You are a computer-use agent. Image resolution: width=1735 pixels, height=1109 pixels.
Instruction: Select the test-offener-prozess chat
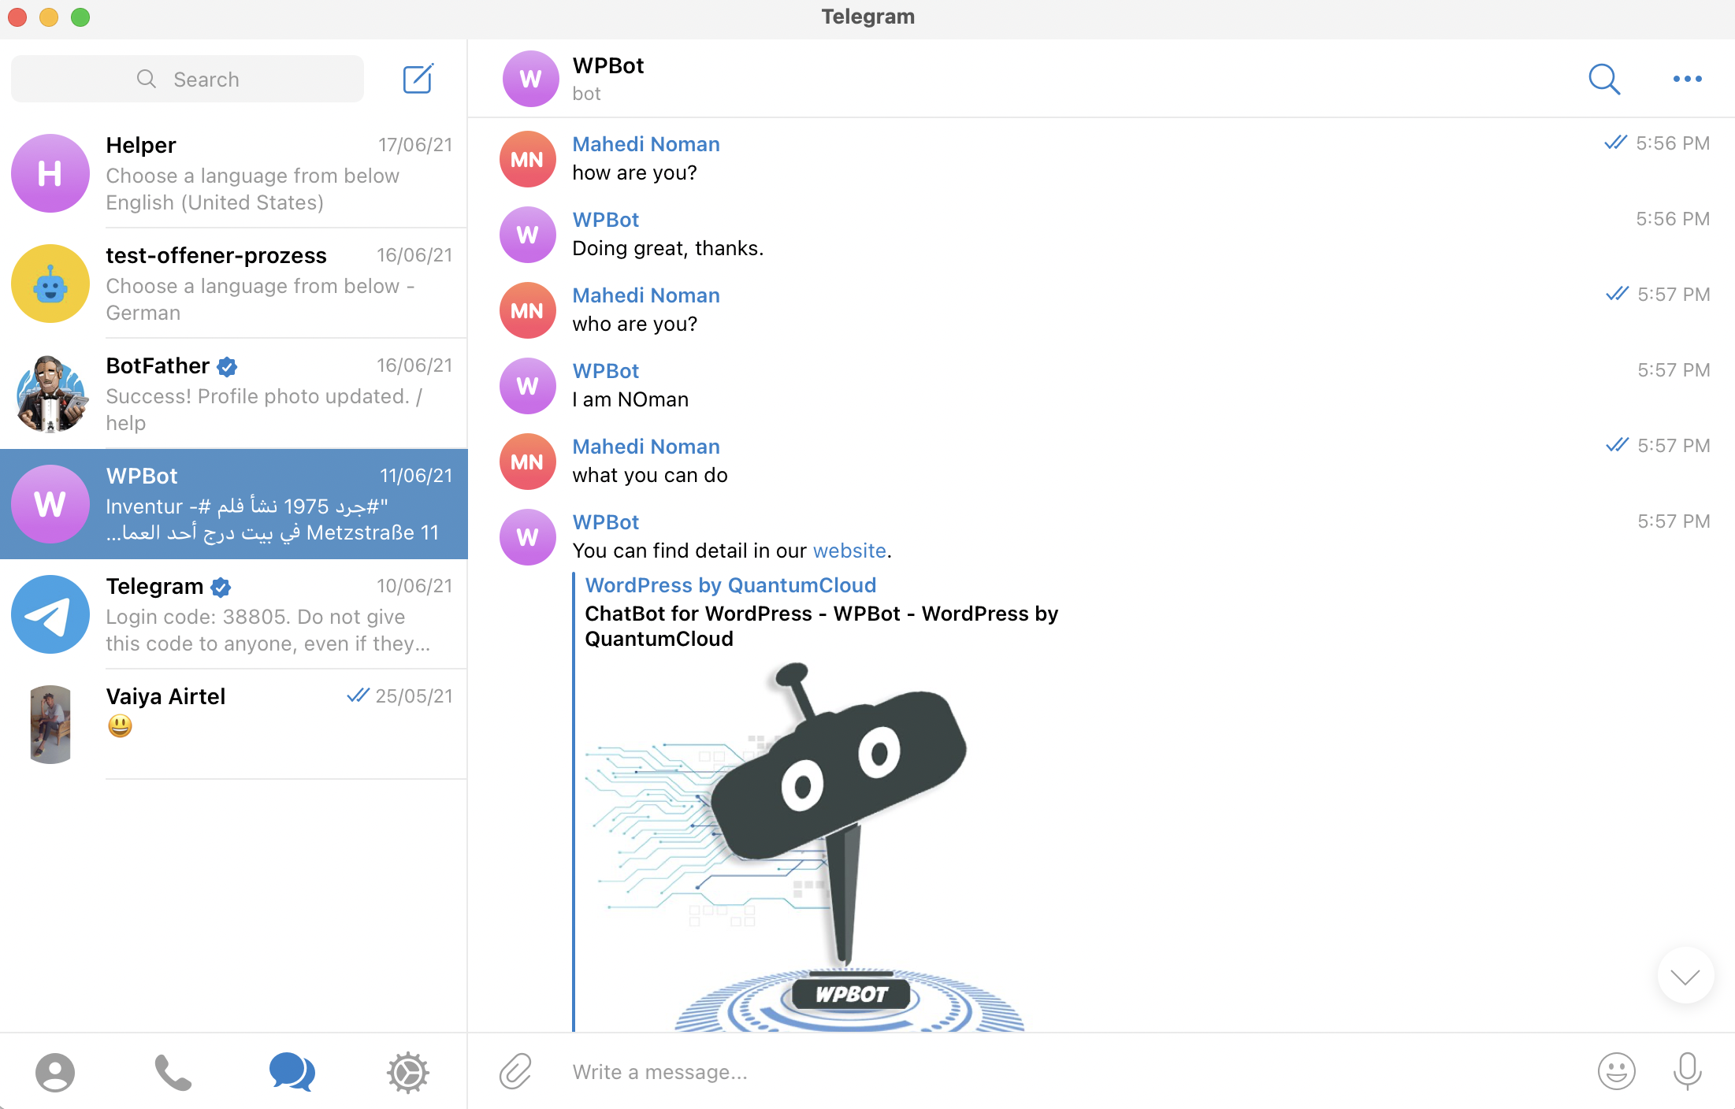coord(234,284)
